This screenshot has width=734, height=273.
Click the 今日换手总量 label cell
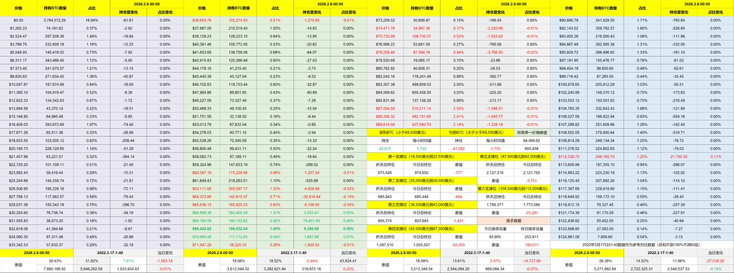click(485, 227)
